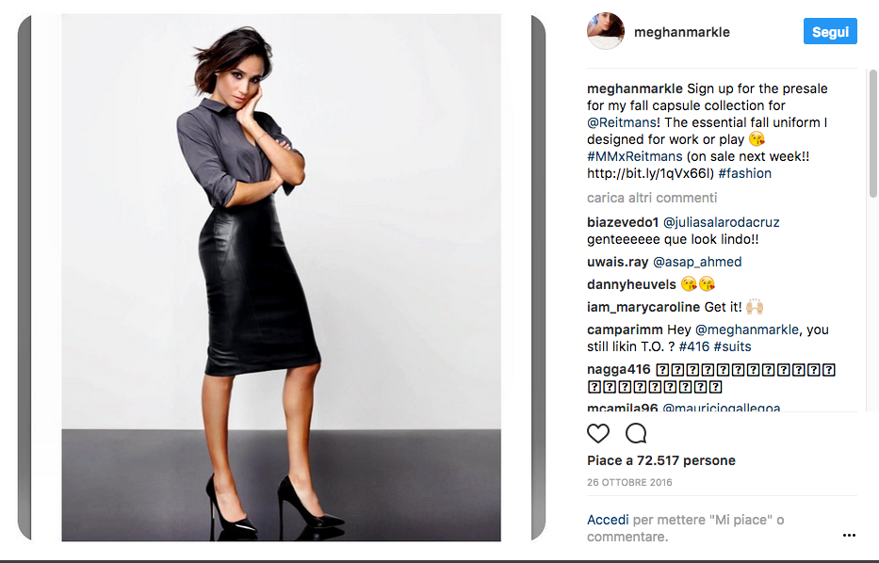Open the #fashion hashtag link
The width and height of the screenshot is (879, 563).
744,173
